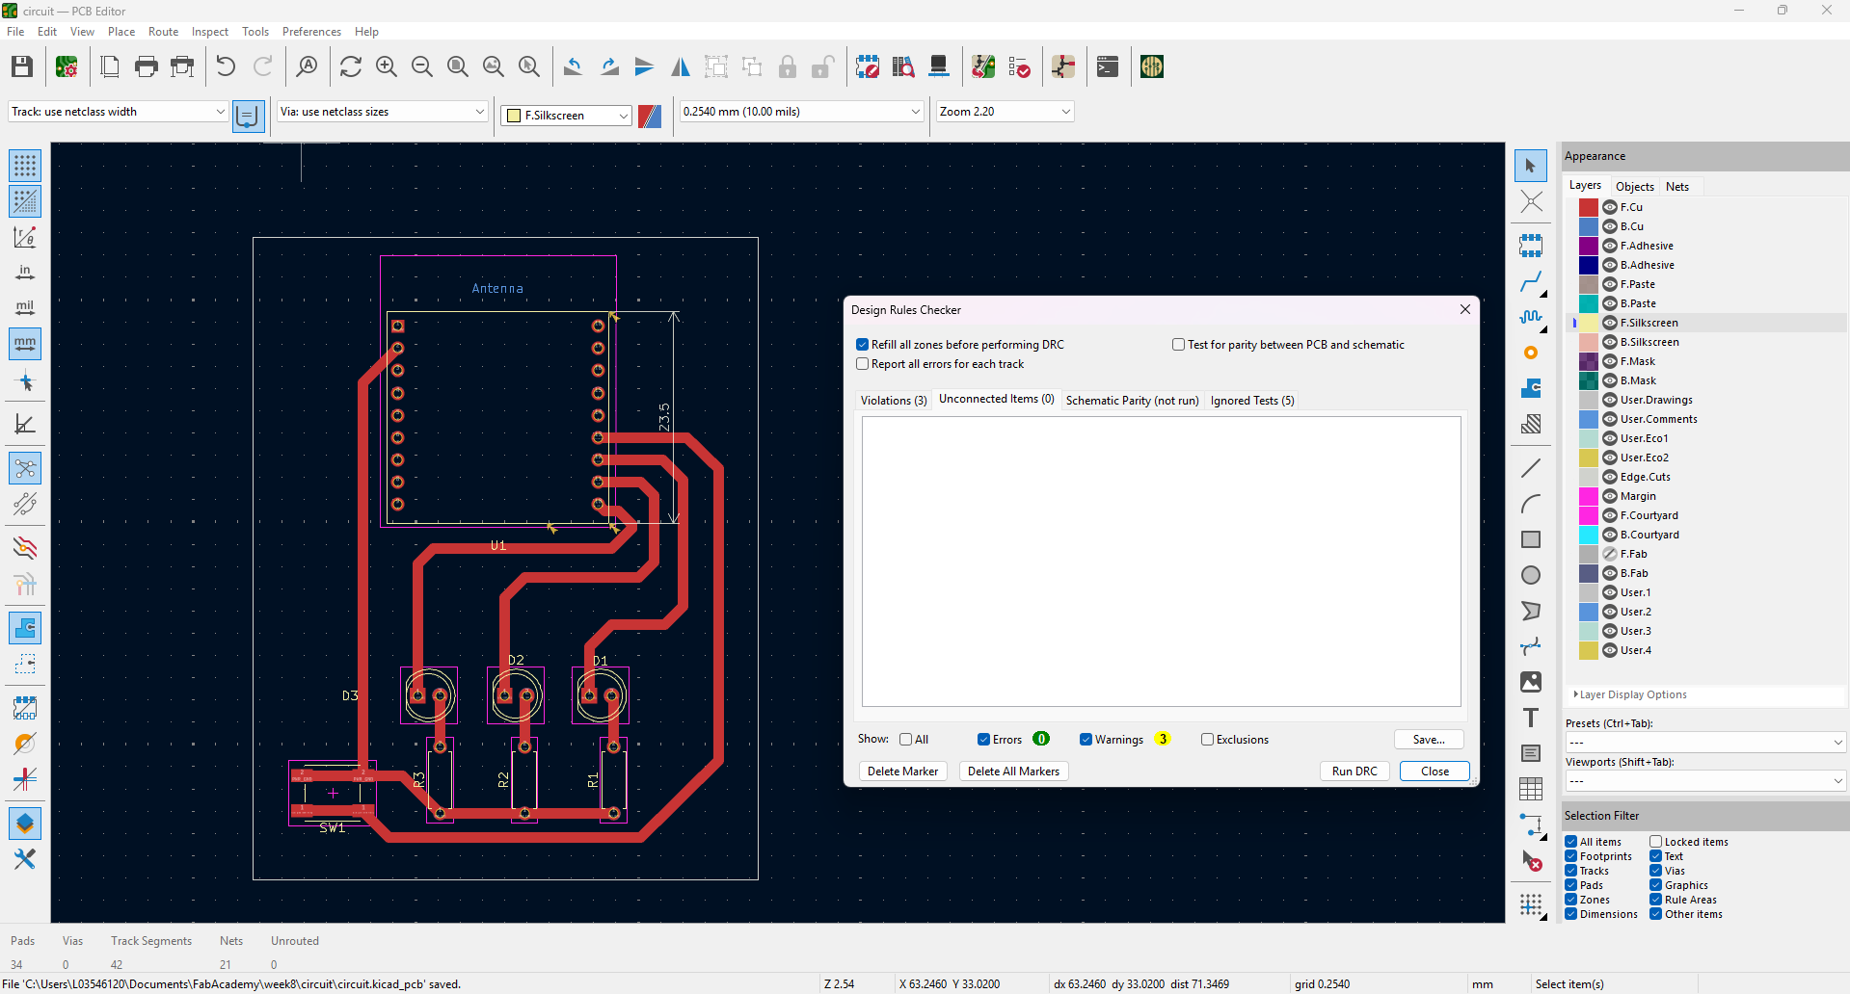
Task: Click the B.Cu layer color swatch
Action: pyautogui.click(x=1588, y=226)
